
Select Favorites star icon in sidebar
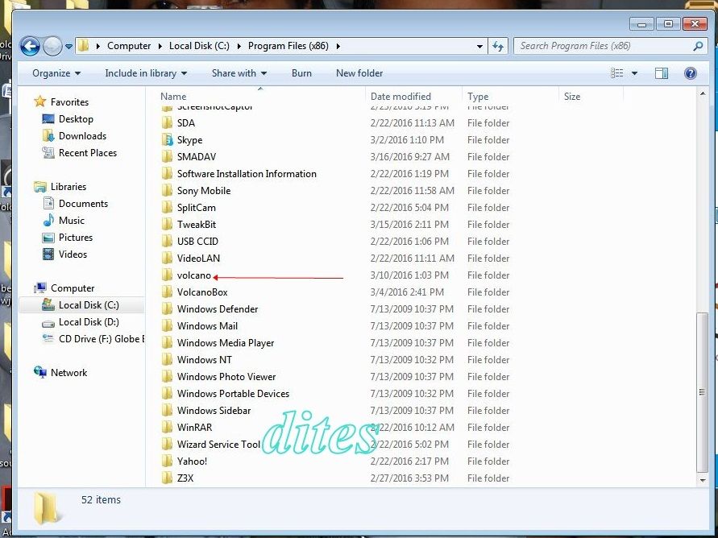[x=39, y=101]
